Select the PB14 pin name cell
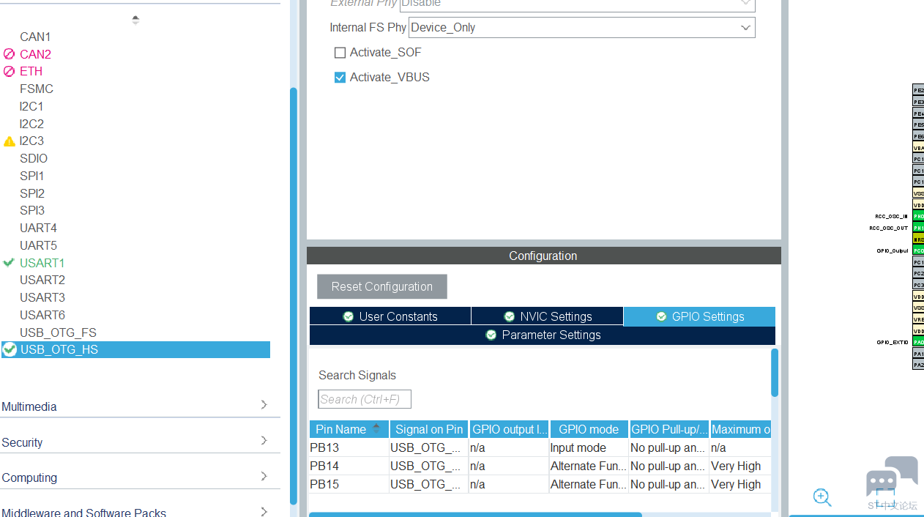Screen dimensions: 924x517 pos(349,466)
